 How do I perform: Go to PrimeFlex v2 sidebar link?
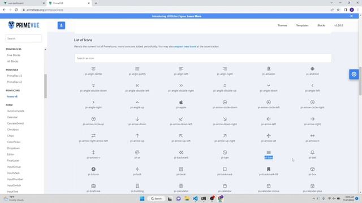point(14,82)
